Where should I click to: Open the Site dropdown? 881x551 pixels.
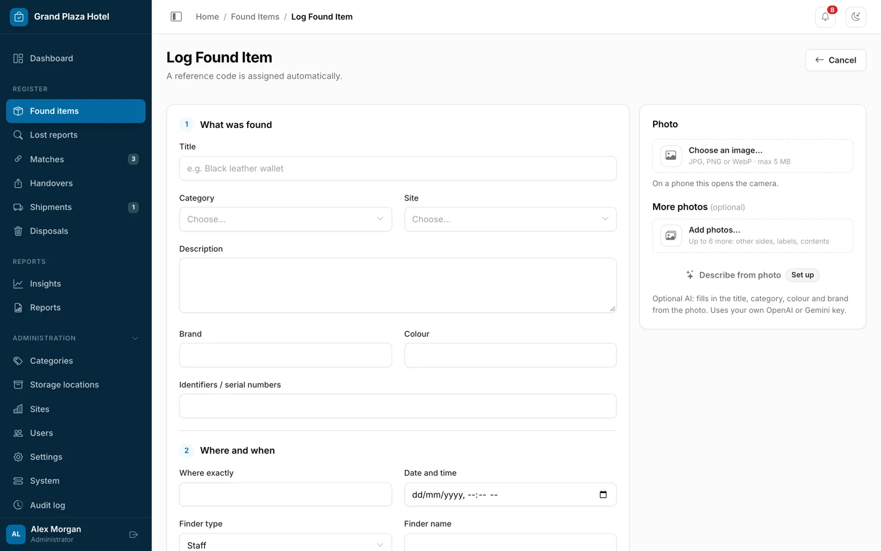coord(510,219)
